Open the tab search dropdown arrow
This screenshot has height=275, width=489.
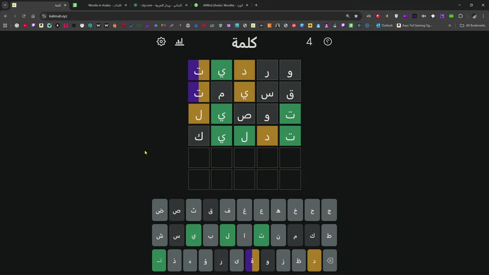point(5,5)
